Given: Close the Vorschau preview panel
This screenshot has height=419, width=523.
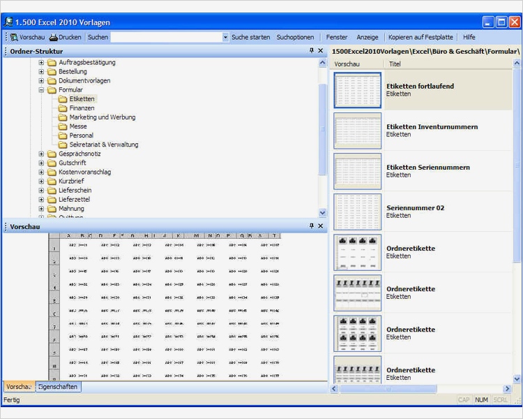Looking at the screenshot, I should (321, 226).
